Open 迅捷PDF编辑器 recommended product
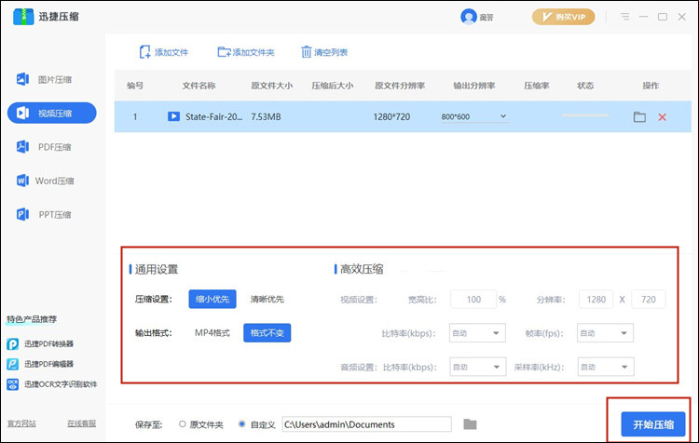 [48, 364]
